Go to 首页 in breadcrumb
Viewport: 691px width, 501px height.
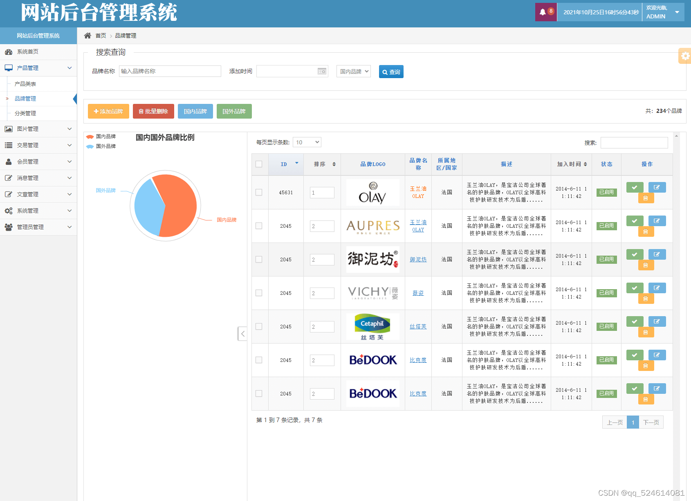point(101,36)
